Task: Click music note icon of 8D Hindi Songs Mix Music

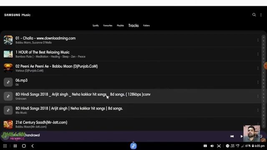Action: pyautogui.click(x=8, y=110)
